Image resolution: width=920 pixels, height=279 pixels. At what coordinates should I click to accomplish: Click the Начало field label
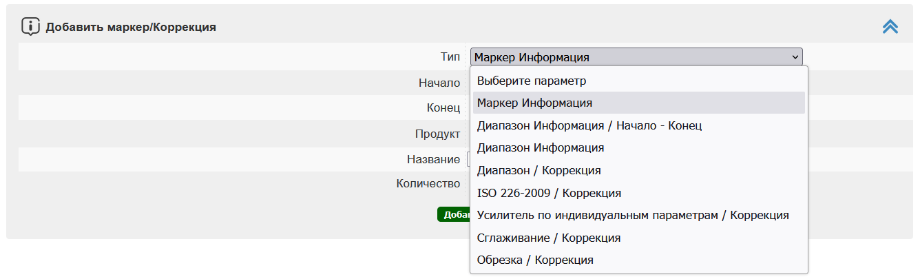click(439, 83)
